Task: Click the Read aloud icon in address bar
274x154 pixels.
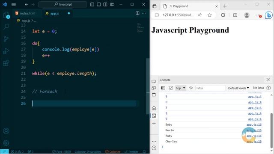Action: click(x=200, y=15)
